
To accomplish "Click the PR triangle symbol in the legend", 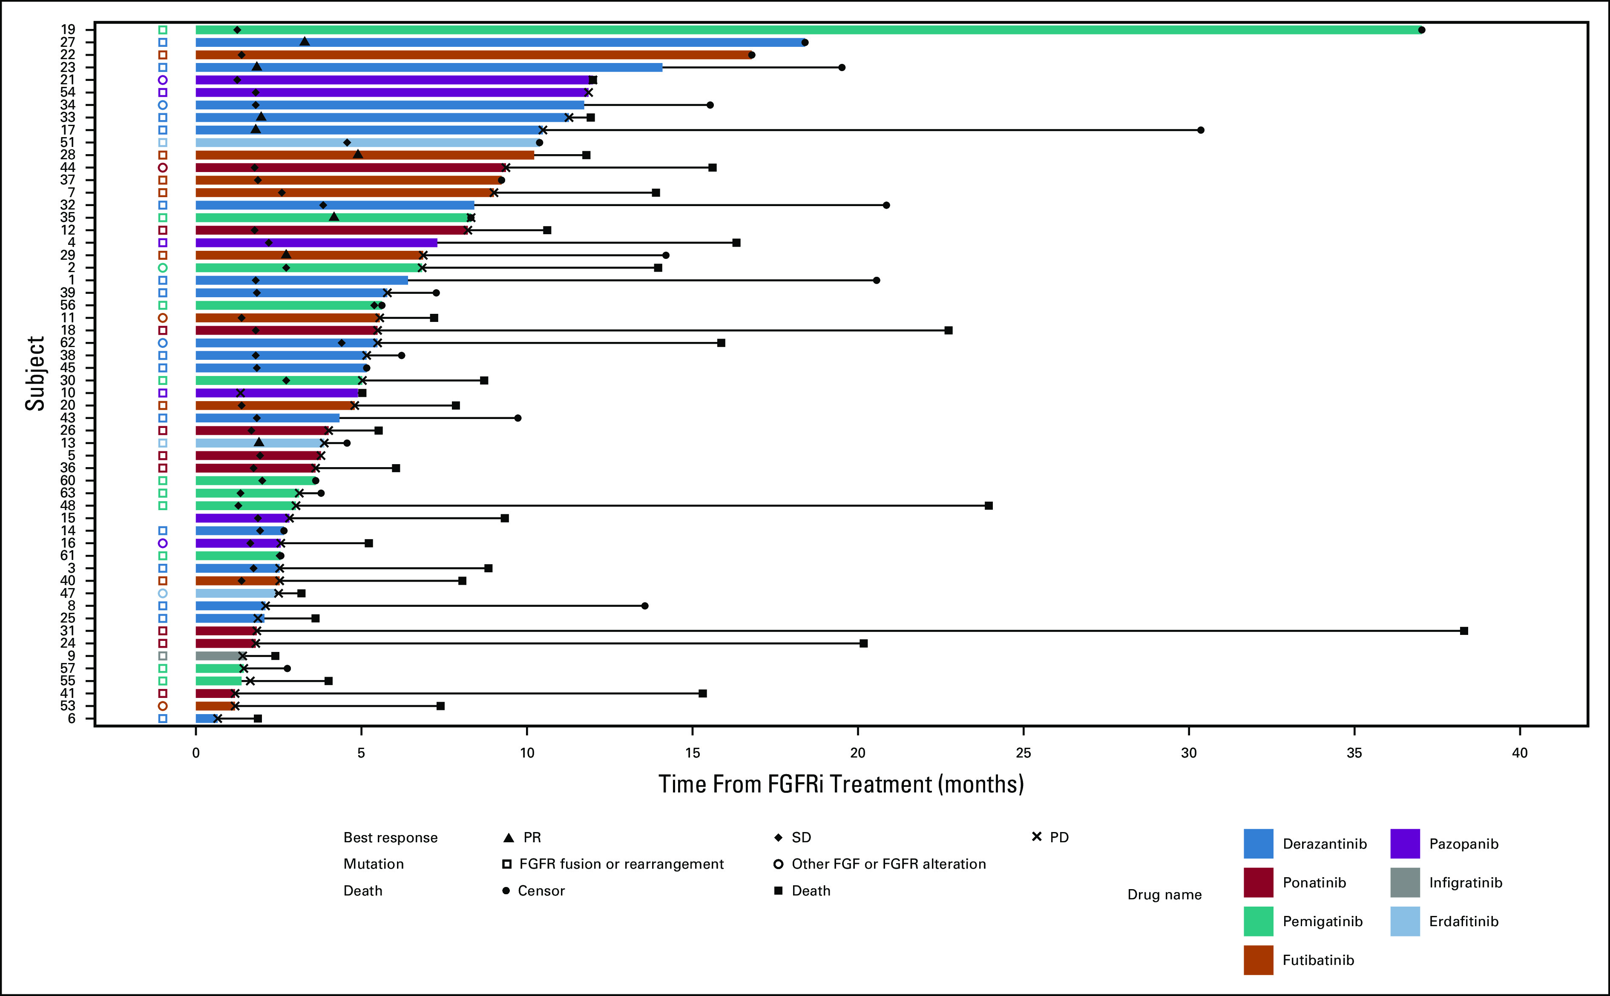I will [508, 837].
